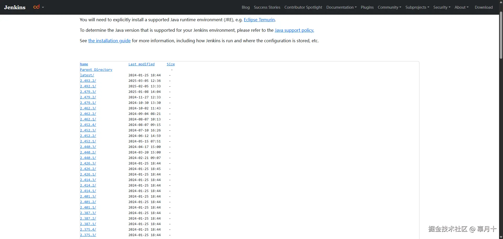The width and height of the screenshot is (503, 239).
Task: Open the 2.440.3/ directory
Action: point(88,147)
